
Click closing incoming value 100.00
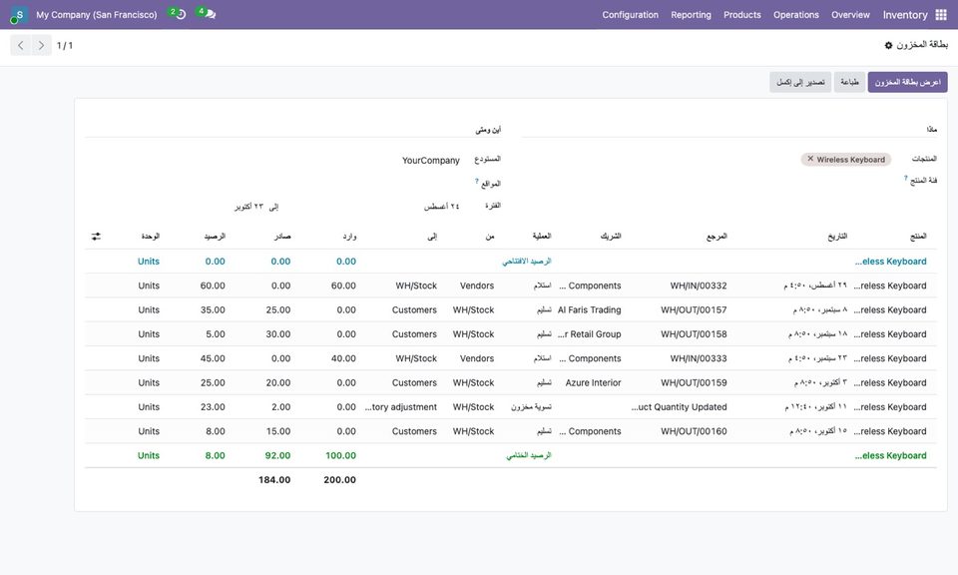tap(340, 456)
